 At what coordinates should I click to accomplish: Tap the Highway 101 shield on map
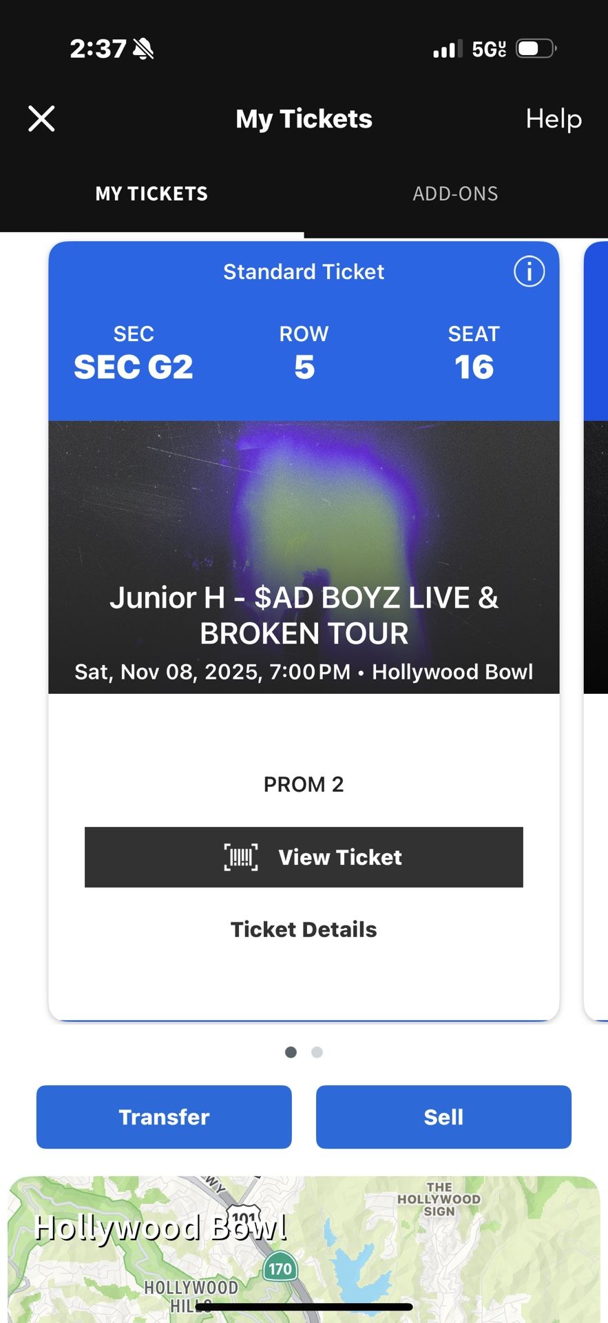click(244, 1218)
